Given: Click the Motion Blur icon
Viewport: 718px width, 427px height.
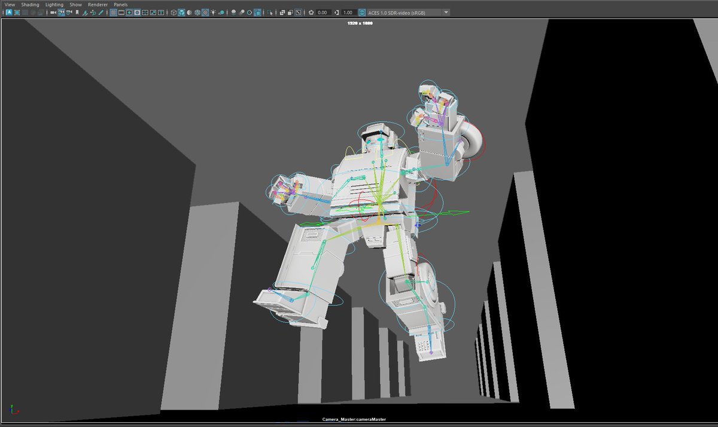Looking at the screenshot, I should point(242,12).
